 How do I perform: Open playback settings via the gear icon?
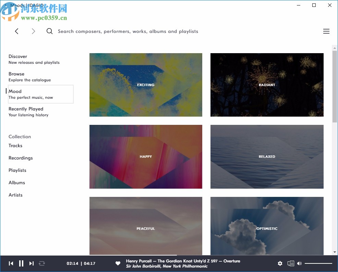click(x=280, y=263)
